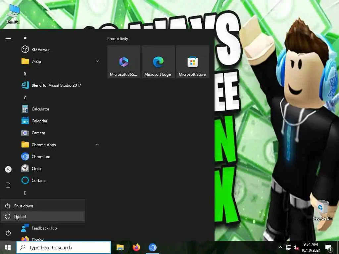Click the C letter group header
Viewport: 339px width, 254px height.
point(25,98)
